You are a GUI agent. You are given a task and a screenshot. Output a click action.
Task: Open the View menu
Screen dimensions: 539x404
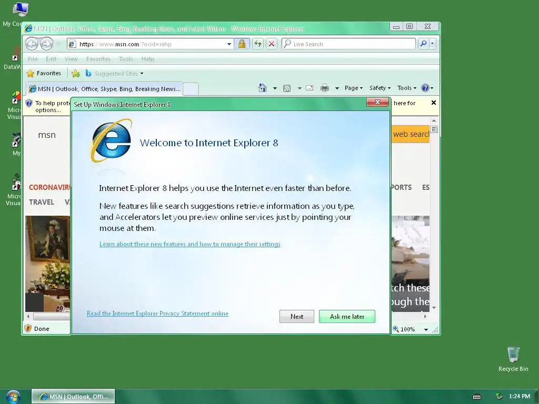click(x=71, y=59)
